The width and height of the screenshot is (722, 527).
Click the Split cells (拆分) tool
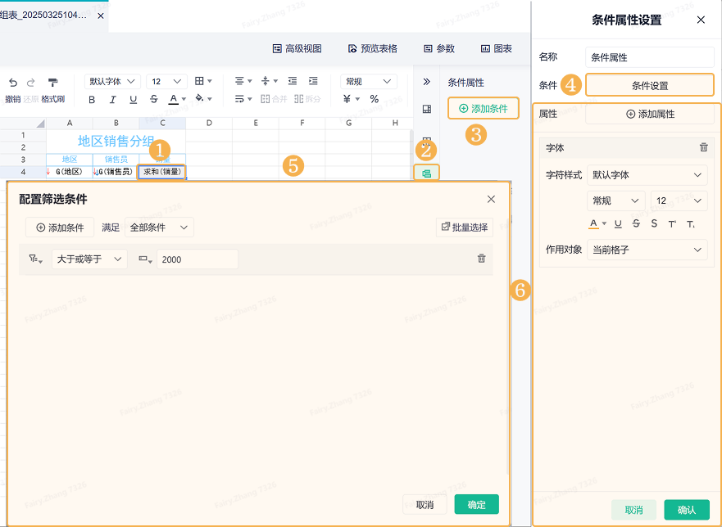point(307,99)
